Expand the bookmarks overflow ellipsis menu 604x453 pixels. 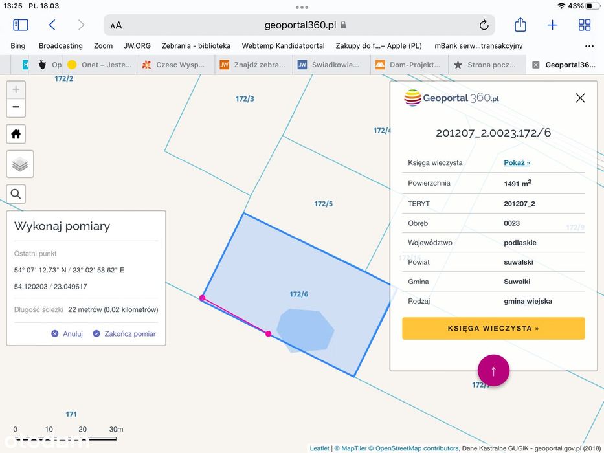pos(589,46)
